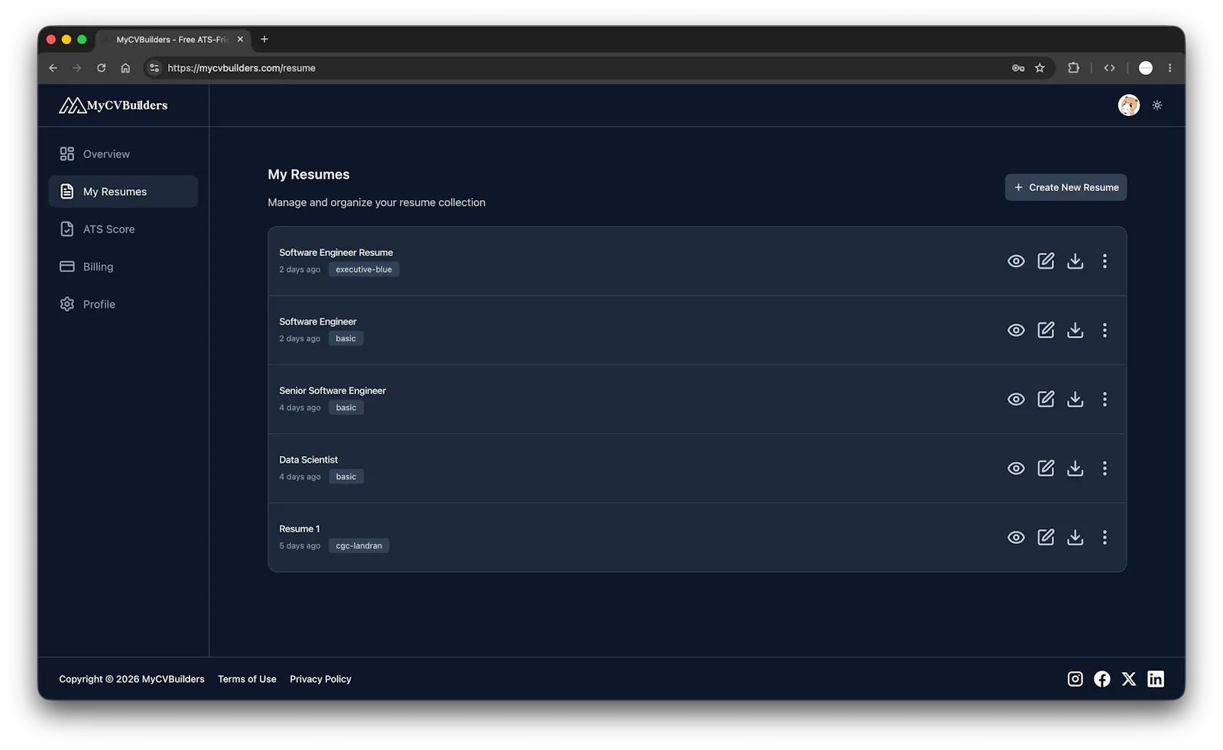Open more options for Senior Software Engineer
The width and height of the screenshot is (1223, 750).
(1105, 399)
